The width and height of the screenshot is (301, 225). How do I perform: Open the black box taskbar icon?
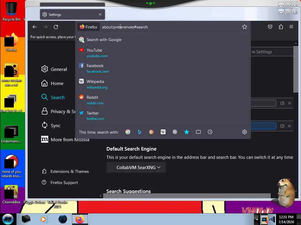pos(26,219)
